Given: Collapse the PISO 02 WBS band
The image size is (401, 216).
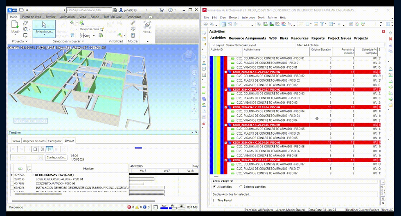Looking at the screenshot, I should click(225, 72).
